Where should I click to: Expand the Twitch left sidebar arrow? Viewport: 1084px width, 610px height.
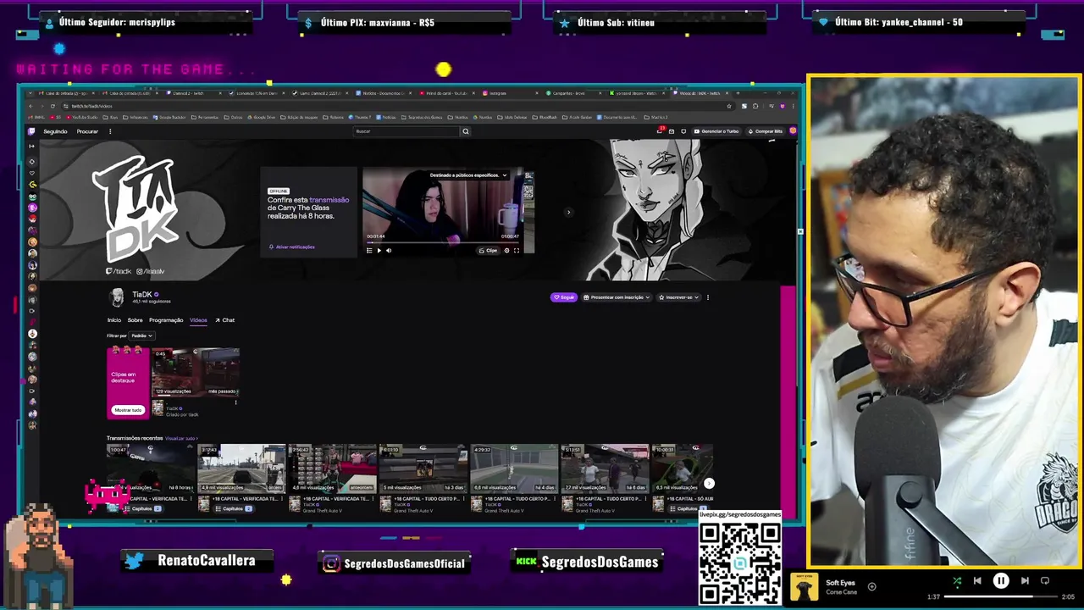click(32, 146)
